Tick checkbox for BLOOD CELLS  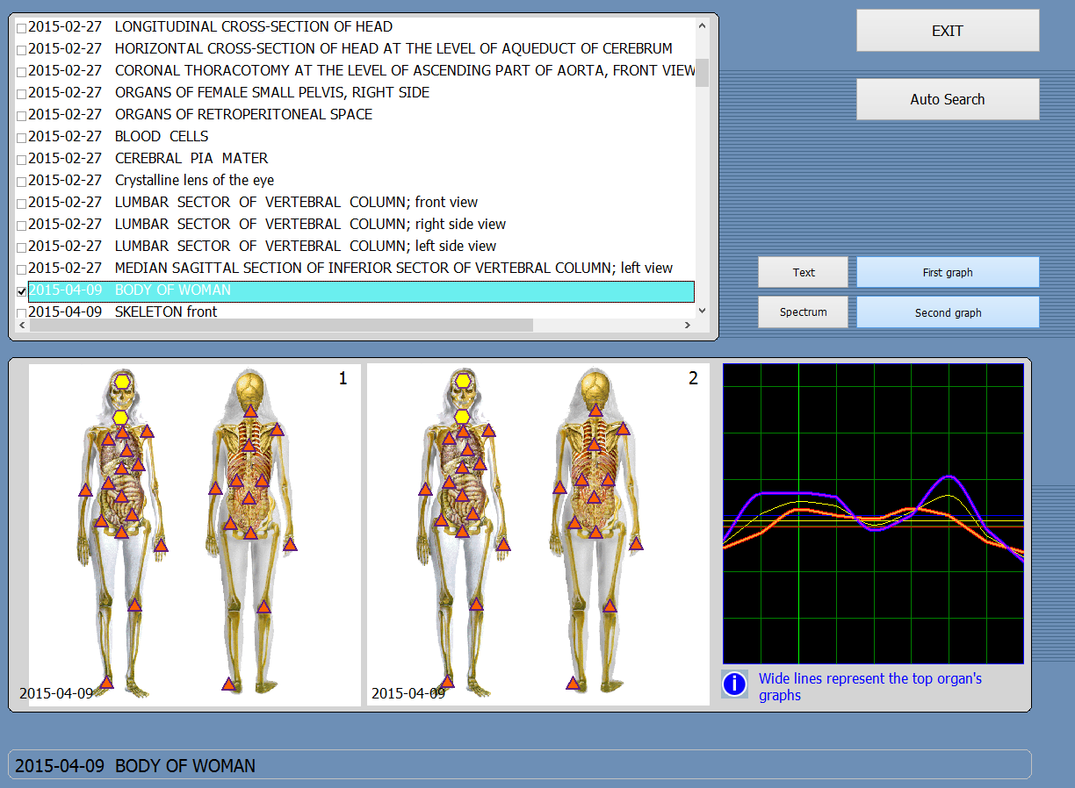coord(22,138)
